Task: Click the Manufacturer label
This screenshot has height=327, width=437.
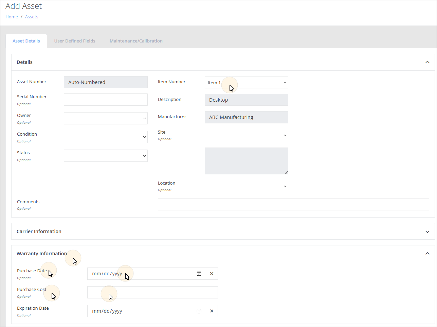Action: pos(172,117)
